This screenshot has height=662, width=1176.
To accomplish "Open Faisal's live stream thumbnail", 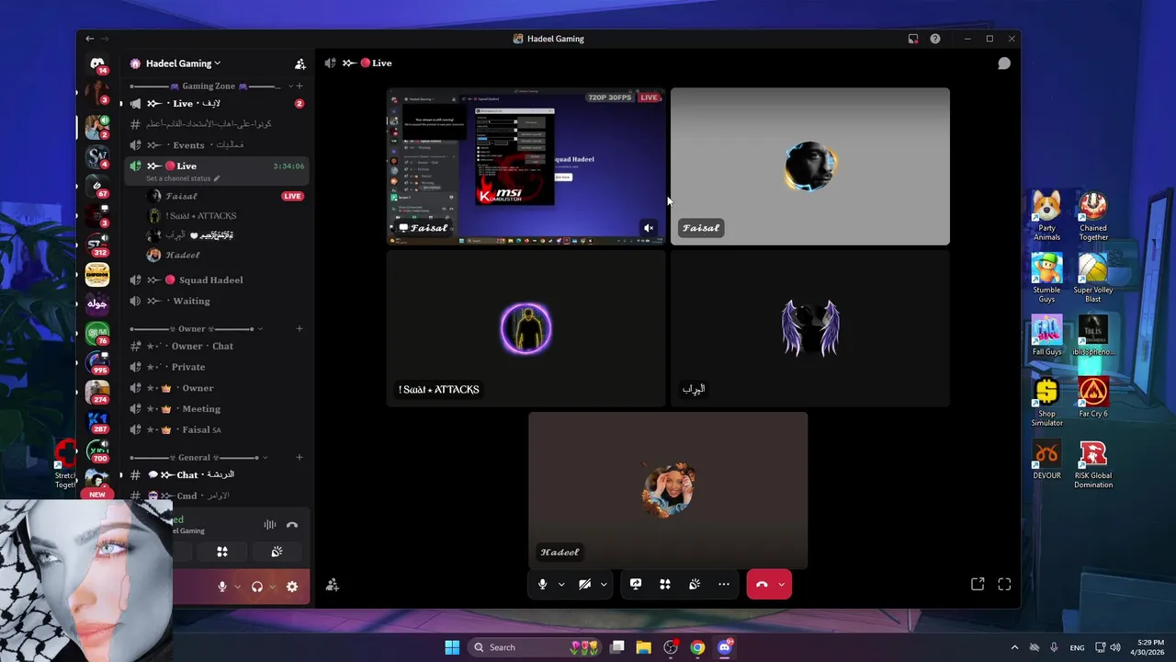I will coord(526,166).
